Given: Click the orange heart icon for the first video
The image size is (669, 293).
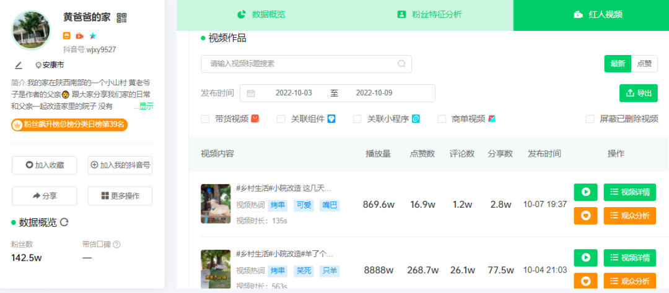Looking at the screenshot, I should tap(585, 216).
